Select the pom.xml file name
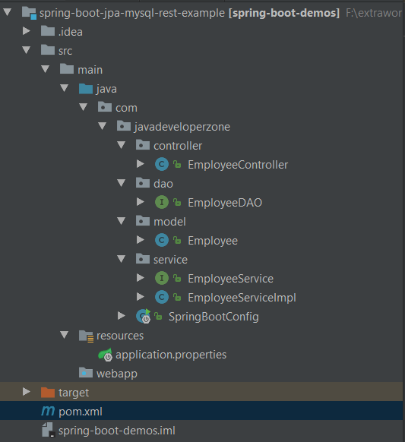The width and height of the screenshot is (405, 442). 81,412
